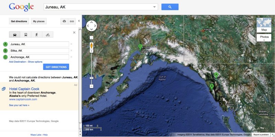The width and height of the screenshot is (275, 137).
Task: Open My places
Action: pos(39,21)
